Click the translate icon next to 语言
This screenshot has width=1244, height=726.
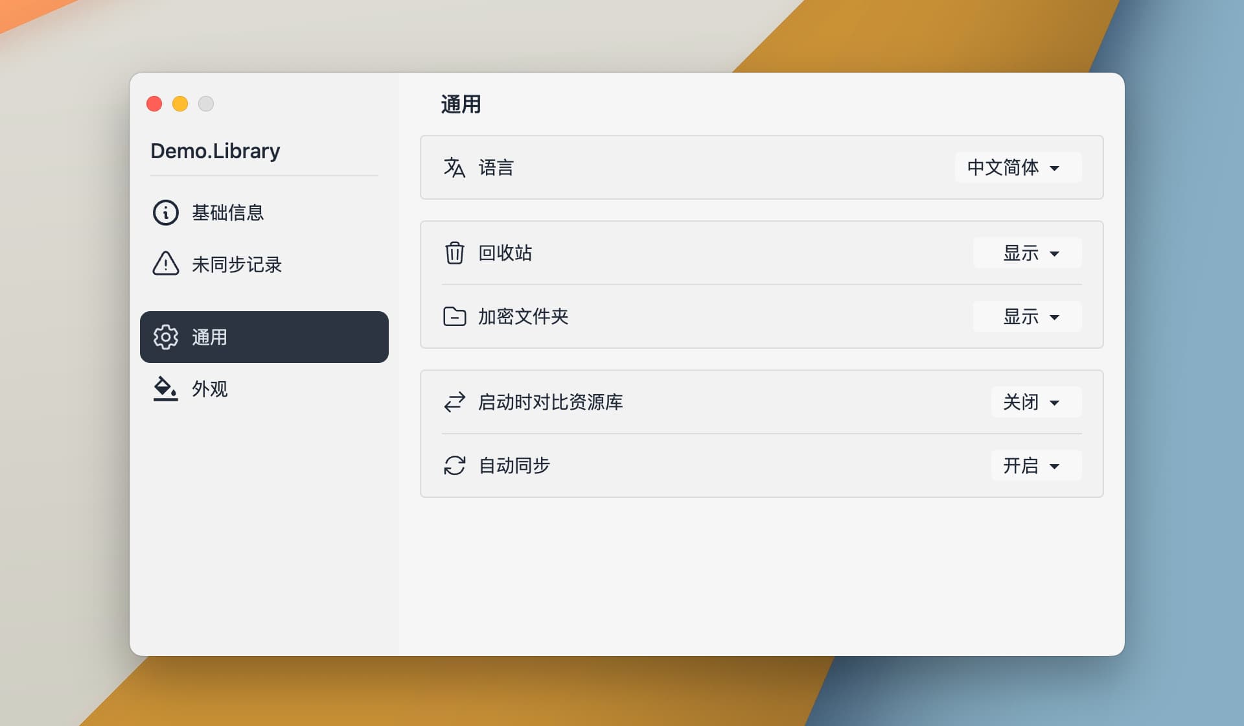pyautogui.click(x=454, y=167)
